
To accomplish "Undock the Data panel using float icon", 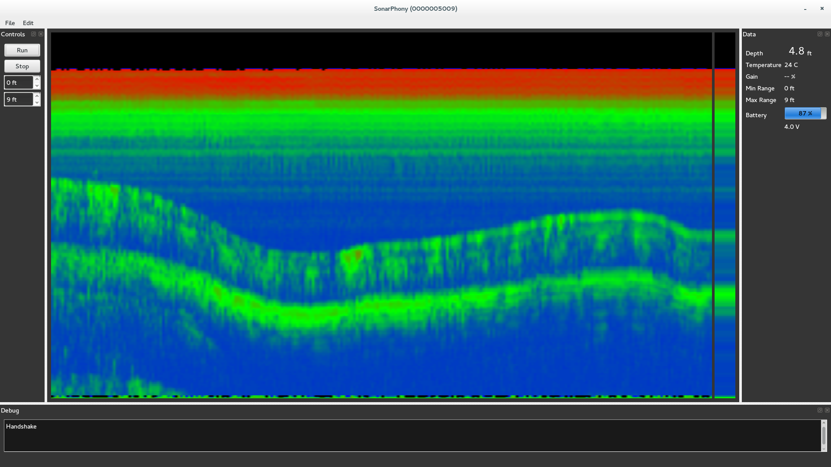I will [x=820, y=34].
